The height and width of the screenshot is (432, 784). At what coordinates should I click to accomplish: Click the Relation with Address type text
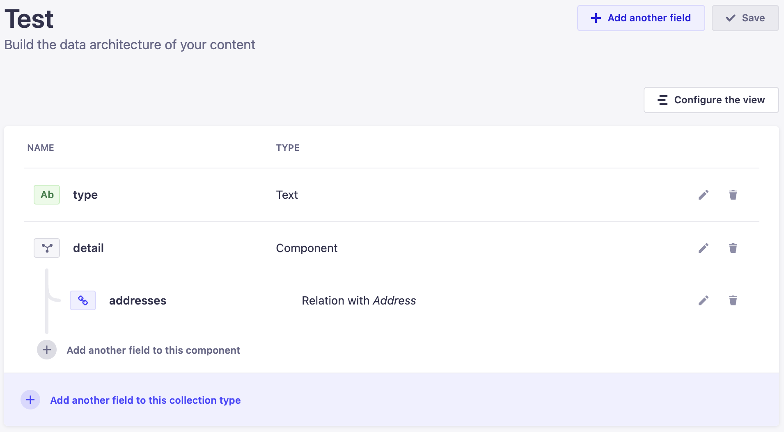[359, 300]
